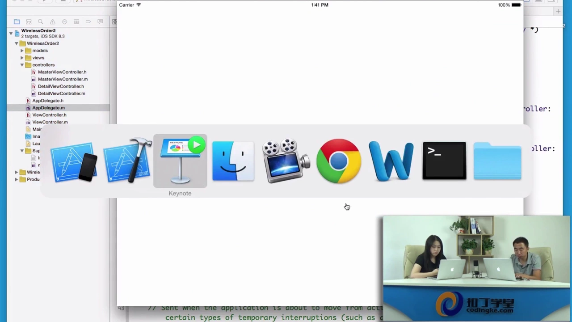Click the 'controllers' folder label

point(43,65)
